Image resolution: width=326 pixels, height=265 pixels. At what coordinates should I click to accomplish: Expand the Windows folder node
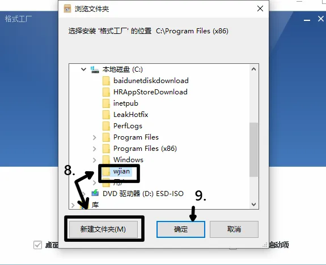pos(94,160)
